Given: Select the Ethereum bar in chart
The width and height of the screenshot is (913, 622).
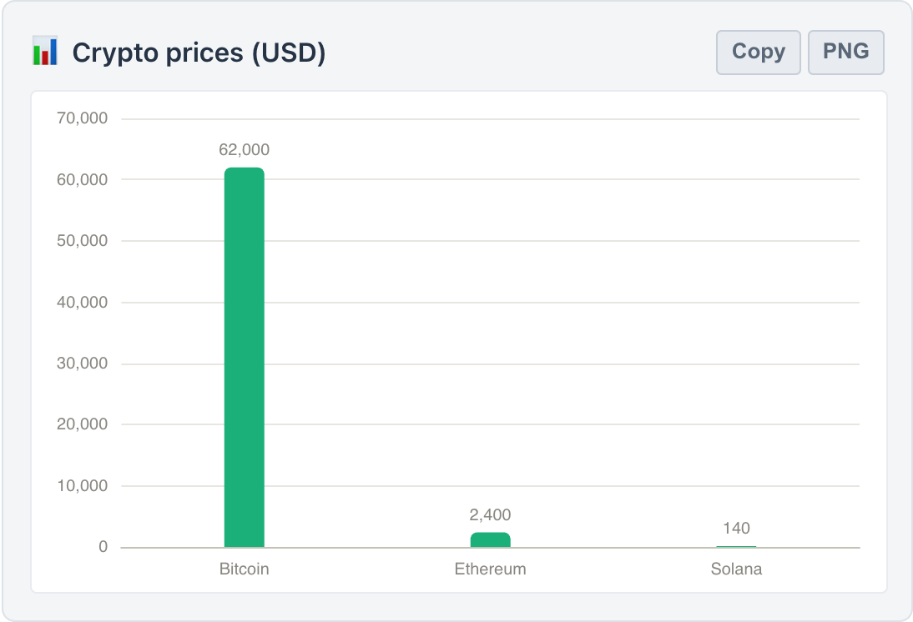Looking at the screenshot, I should [490, 540].
